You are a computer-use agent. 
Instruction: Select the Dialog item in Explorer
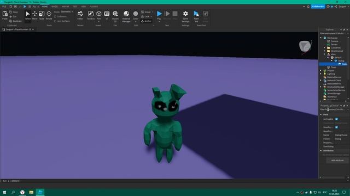pyautogui.click(x=341, y=60)
